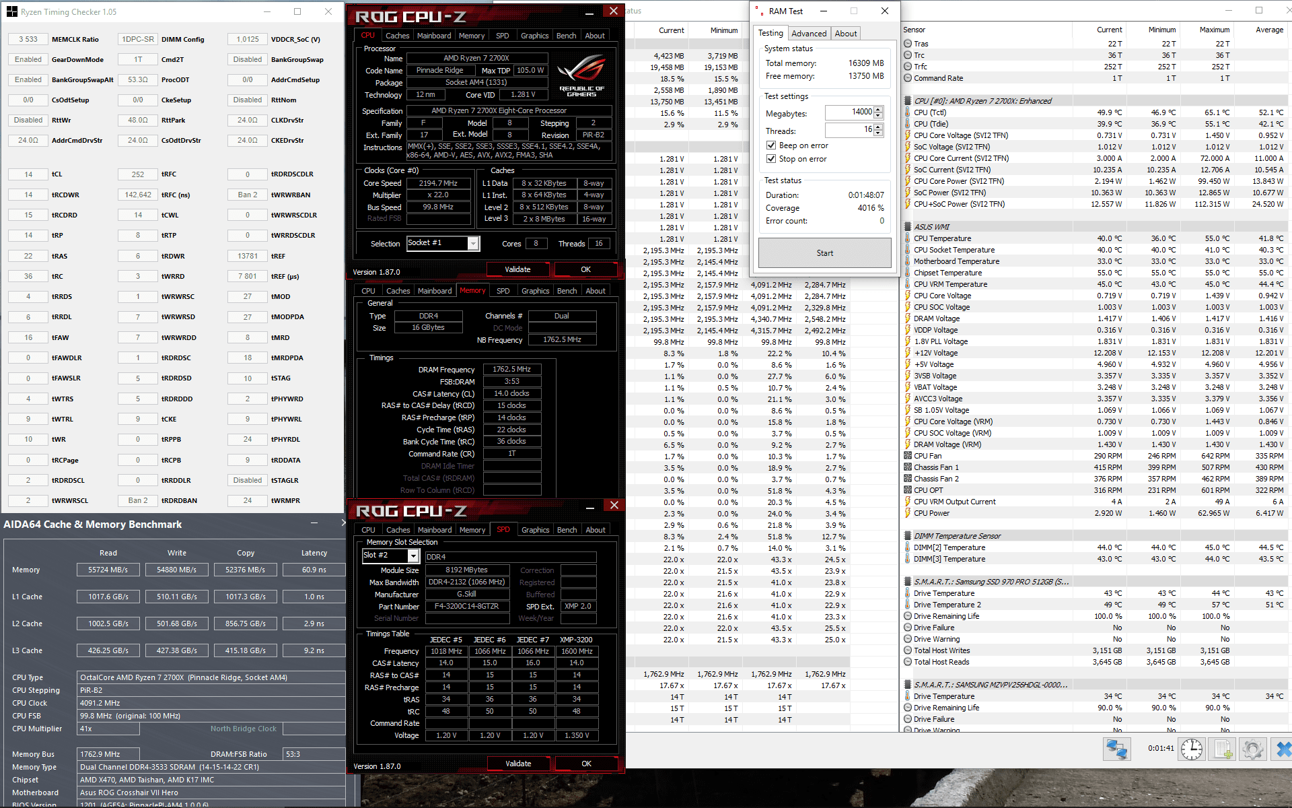Open the Slot #2 memory slot dropdown
This screenshot has width=1292, height=808.
click(413, 556)
